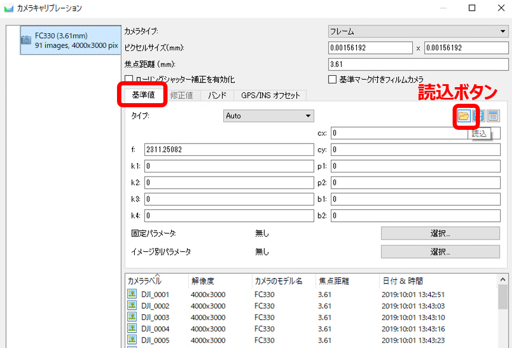Click the DJI_0005 image icon
Screen dimensions: 512x348
(x=132, y=340)
